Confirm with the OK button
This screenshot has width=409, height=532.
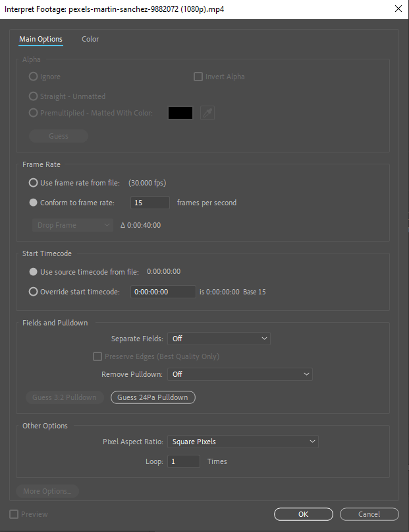304,514
